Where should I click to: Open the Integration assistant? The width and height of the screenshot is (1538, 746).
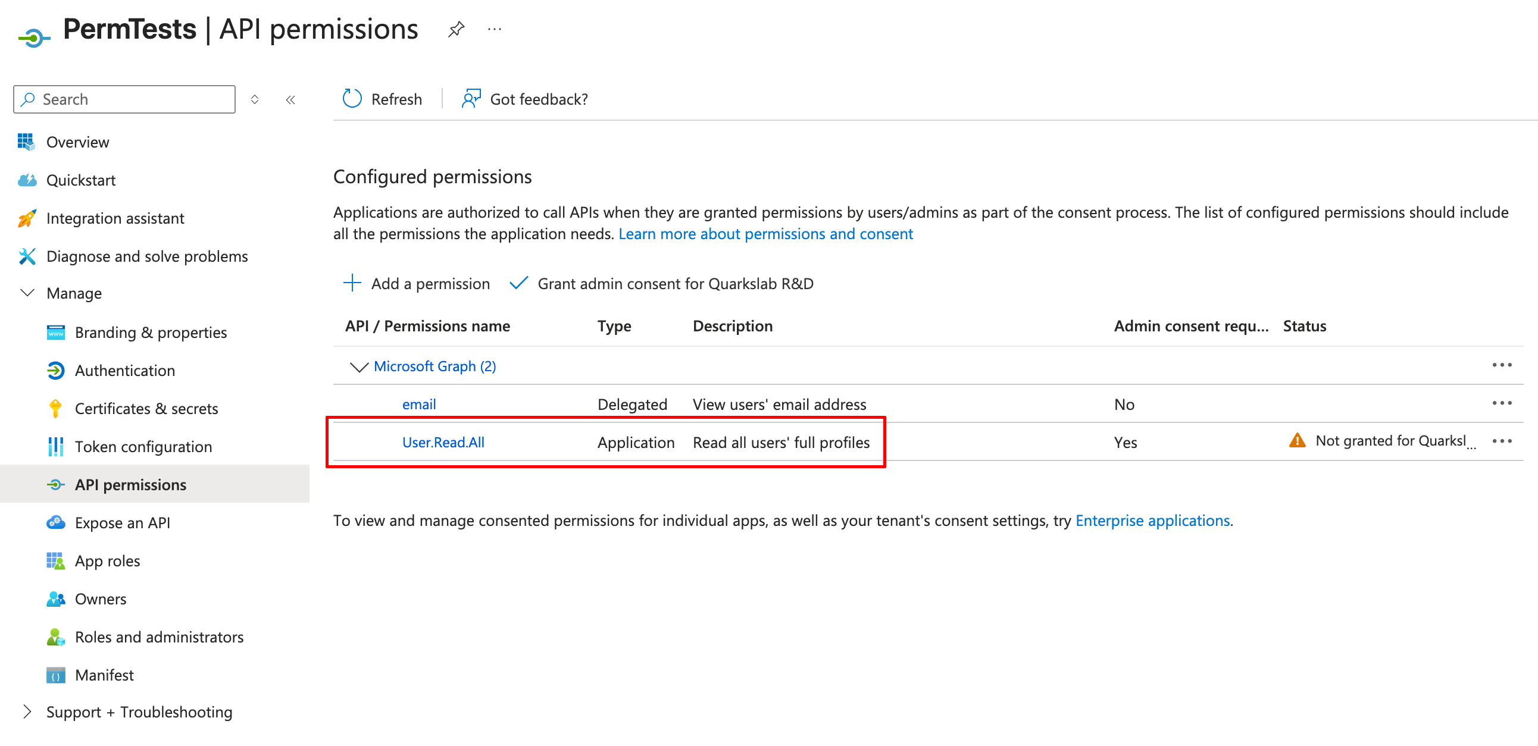click(x=115, y=218)
